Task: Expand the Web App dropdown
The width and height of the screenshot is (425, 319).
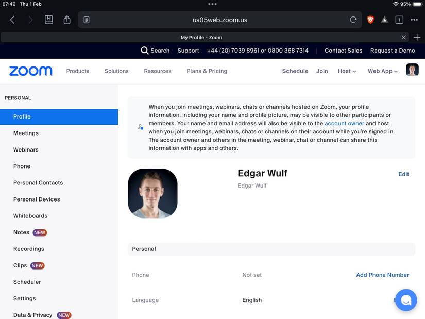Action: click(382, 71)
